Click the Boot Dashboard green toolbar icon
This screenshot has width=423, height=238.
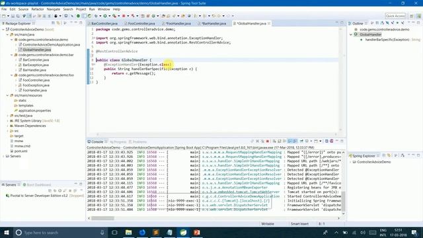78,16
